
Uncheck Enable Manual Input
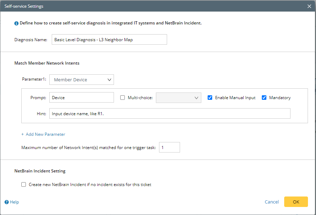(x=210, y=98)
